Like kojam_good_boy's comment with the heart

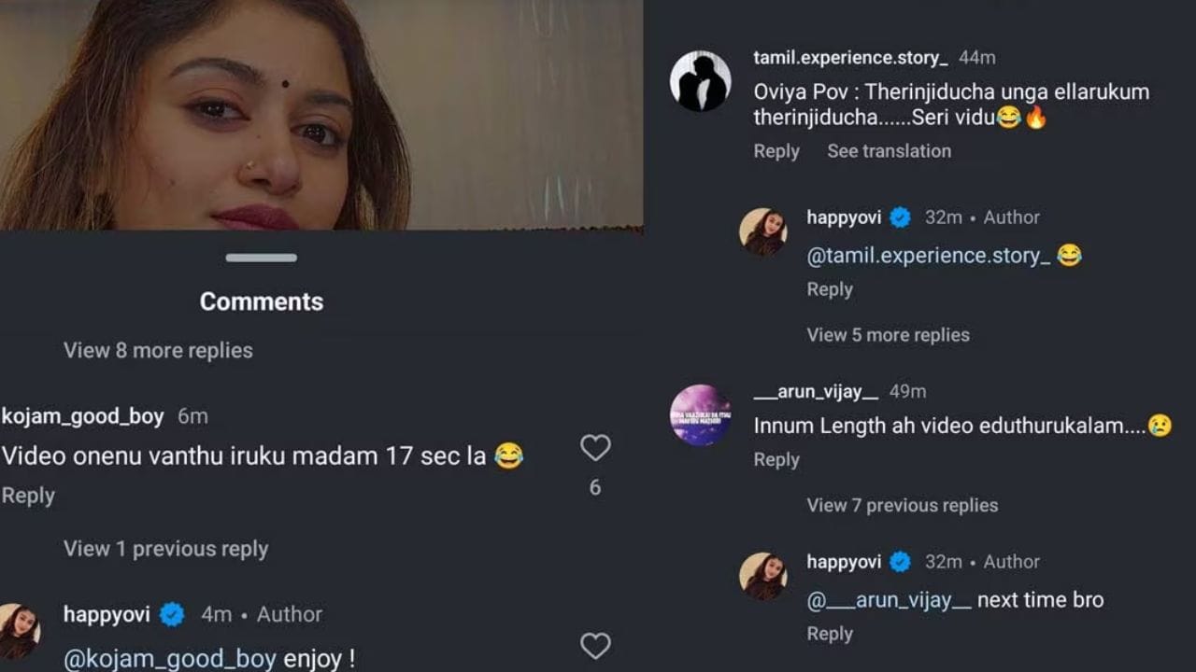595,449
